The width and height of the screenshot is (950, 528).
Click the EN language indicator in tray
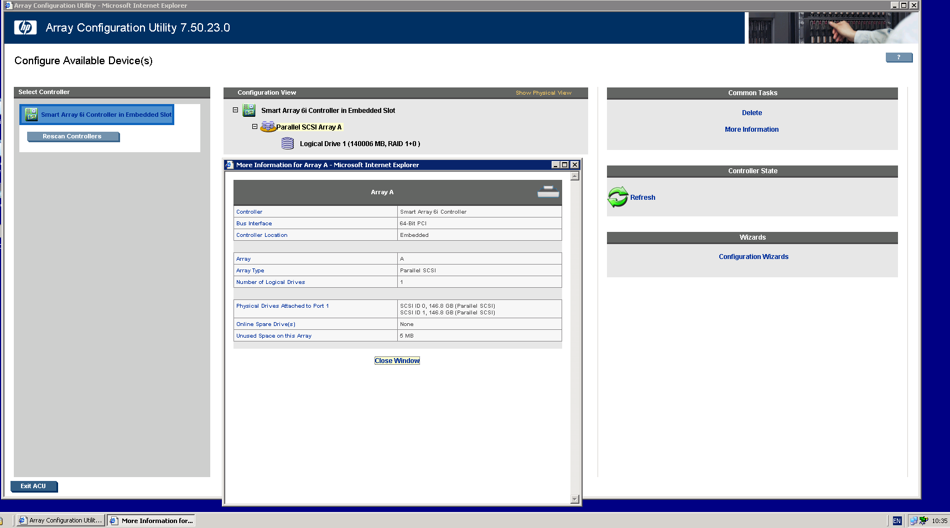tap(897, 521)
